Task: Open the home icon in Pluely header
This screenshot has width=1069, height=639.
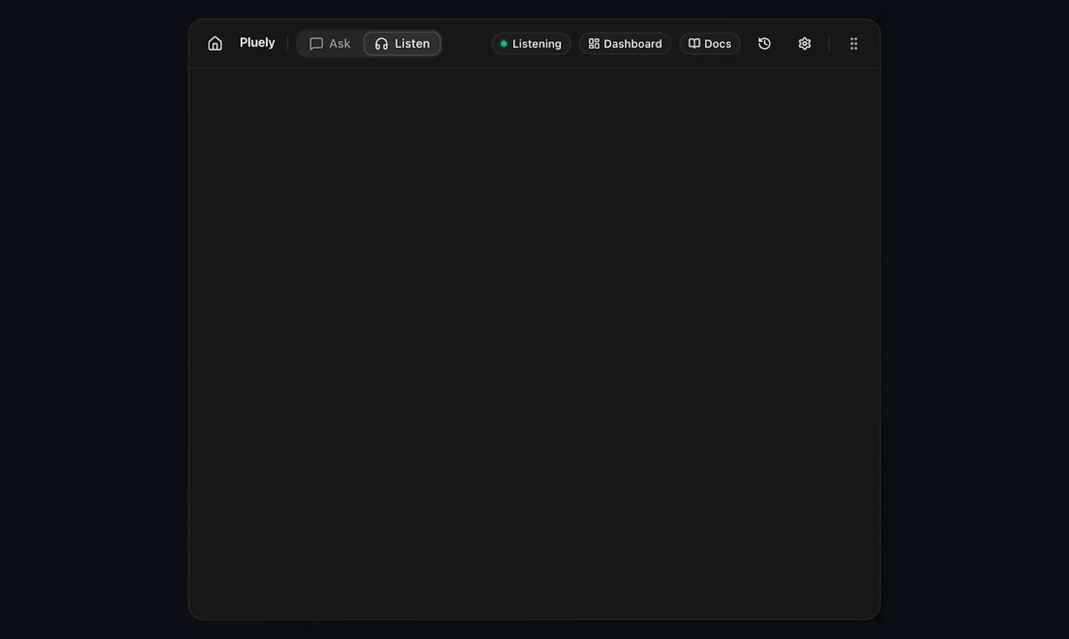Action: (214, 43)
